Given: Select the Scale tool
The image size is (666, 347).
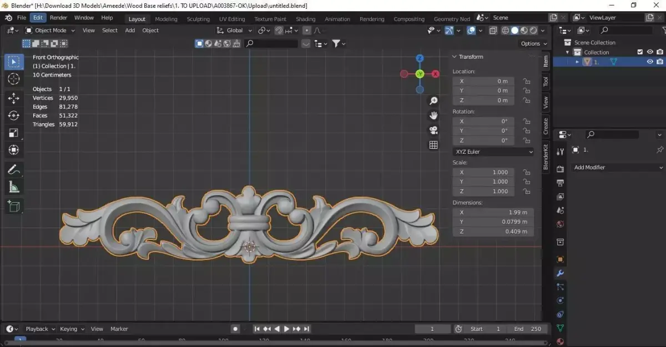Looking at the screenshot, I should click(14, 133).
